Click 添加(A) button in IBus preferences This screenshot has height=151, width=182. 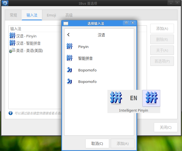tap(162, 28)
